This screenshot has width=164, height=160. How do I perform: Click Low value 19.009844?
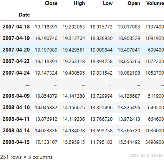pos(101,50)
